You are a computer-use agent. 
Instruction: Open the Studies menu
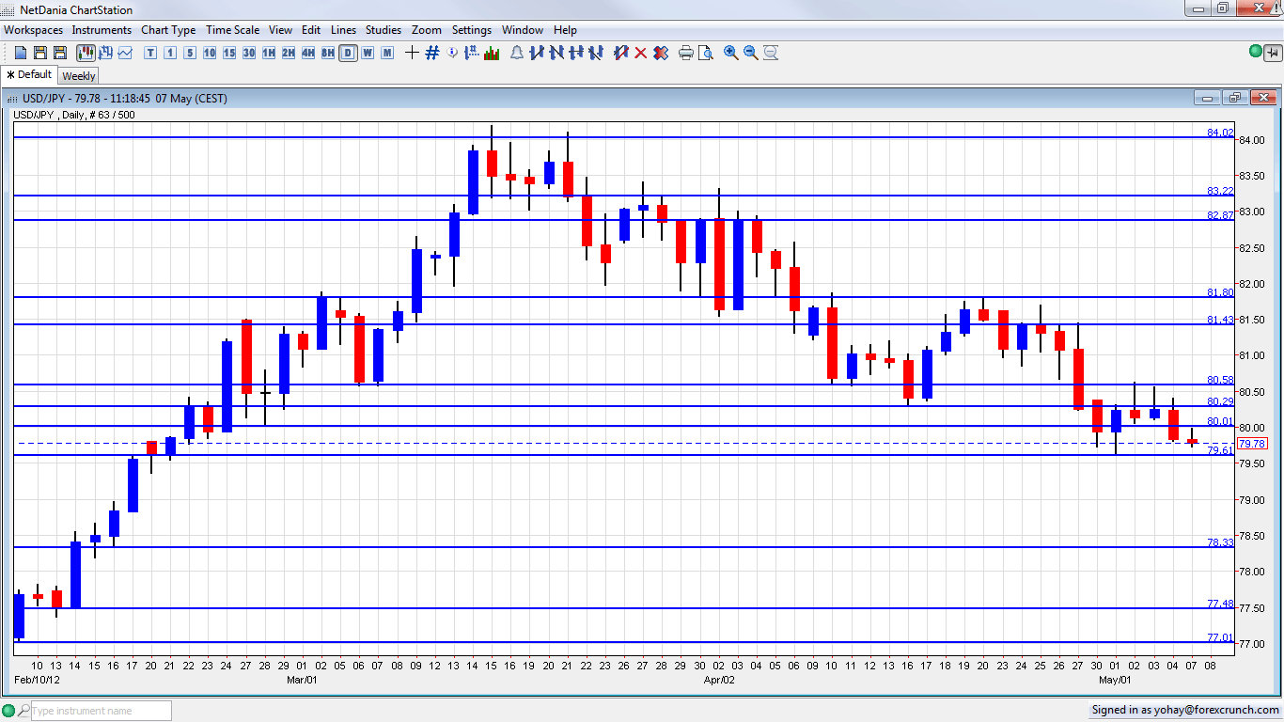pyautogui.click(x=384, y=30)
